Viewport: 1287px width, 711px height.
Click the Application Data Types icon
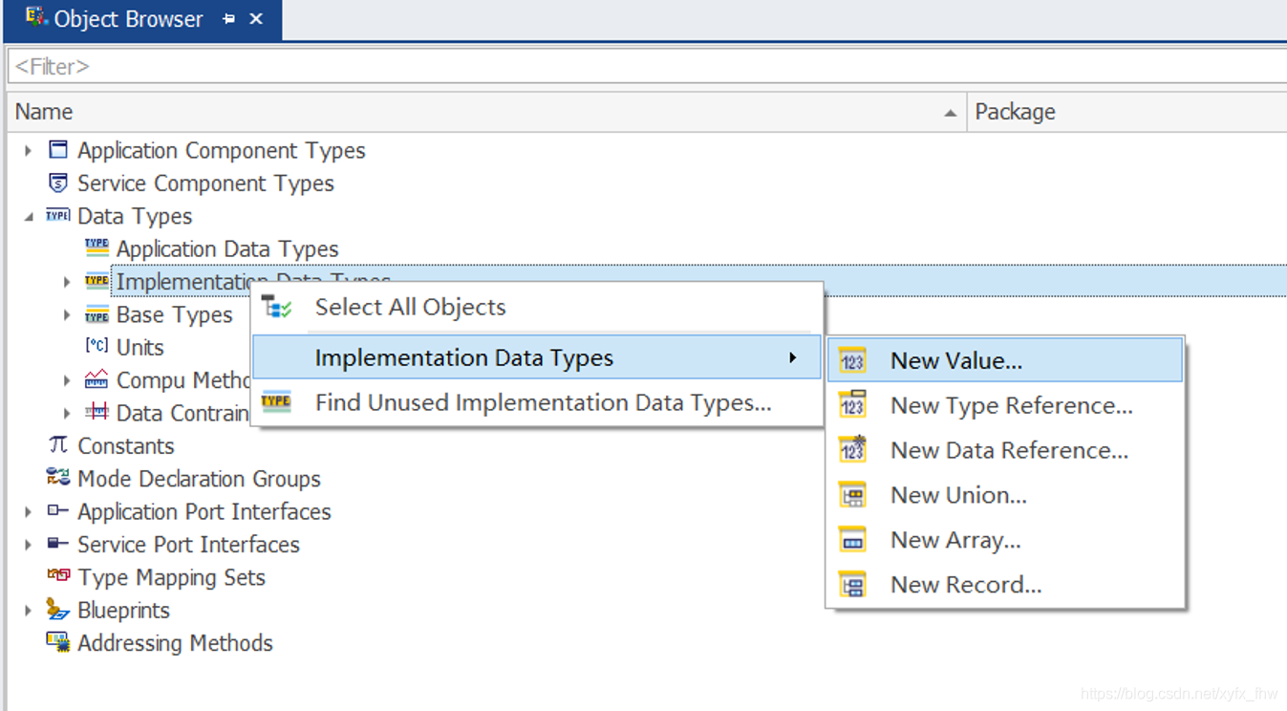pos(97,248)
